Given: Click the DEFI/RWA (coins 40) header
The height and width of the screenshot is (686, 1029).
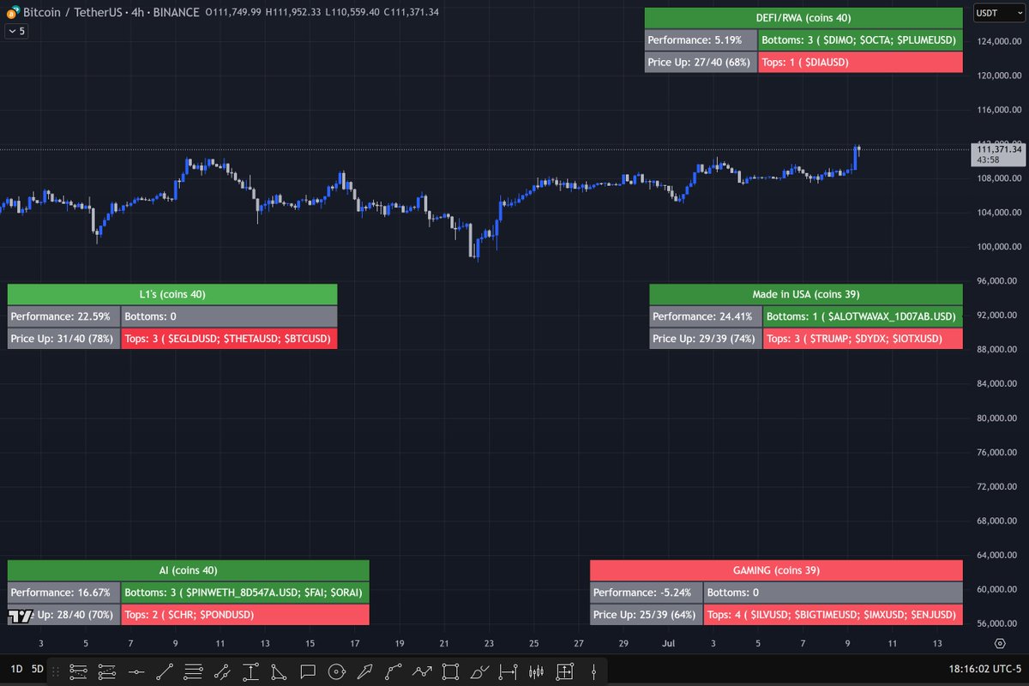Looking at the screenshot, I should 803,19.
